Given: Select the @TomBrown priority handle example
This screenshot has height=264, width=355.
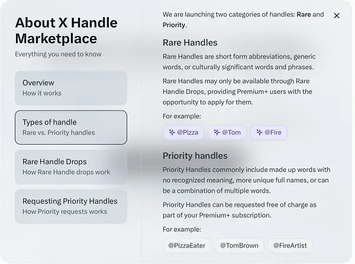Looking at the screenshot, I should click(239, 245).
